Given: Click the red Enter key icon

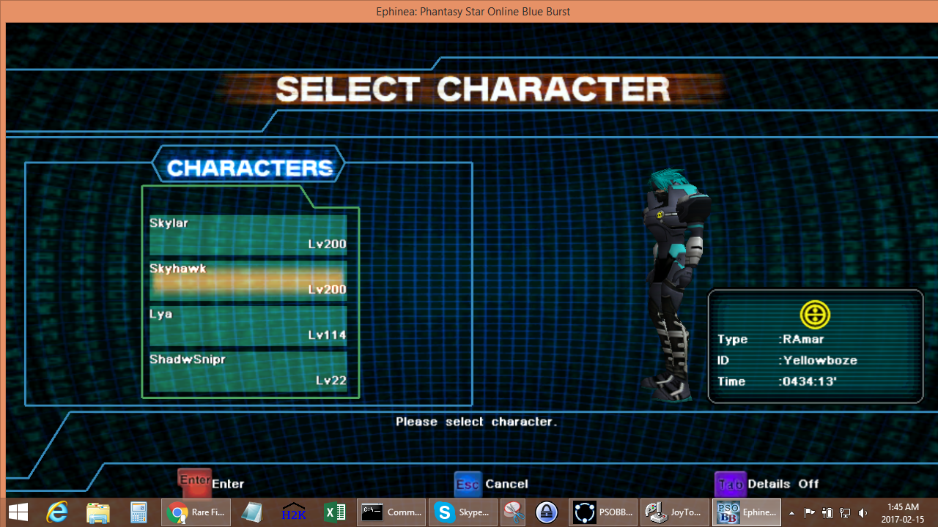Looking at the screenshot, I should pos(194,482).
